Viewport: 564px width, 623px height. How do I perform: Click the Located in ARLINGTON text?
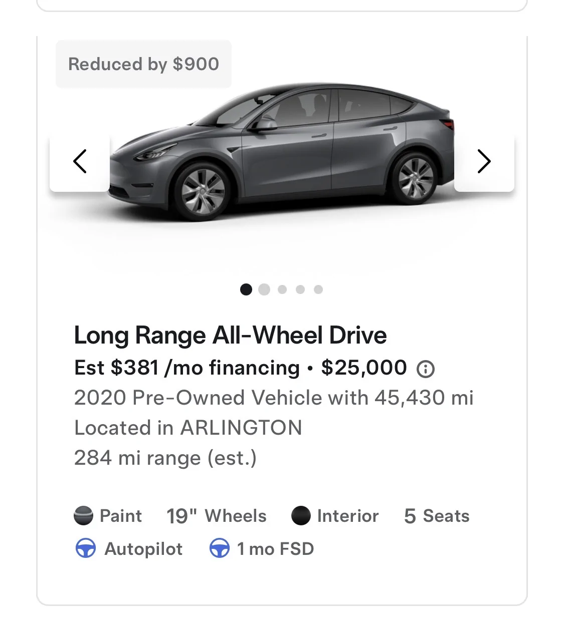tap(188, 428)
